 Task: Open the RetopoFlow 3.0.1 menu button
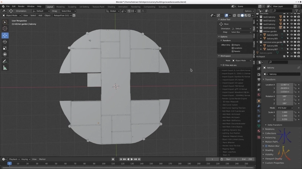tap(62, 15)
